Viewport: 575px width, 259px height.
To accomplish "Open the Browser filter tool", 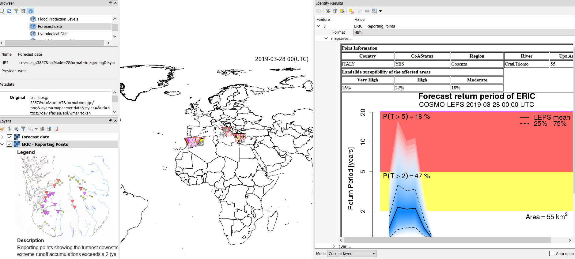I will pos(16,11).
